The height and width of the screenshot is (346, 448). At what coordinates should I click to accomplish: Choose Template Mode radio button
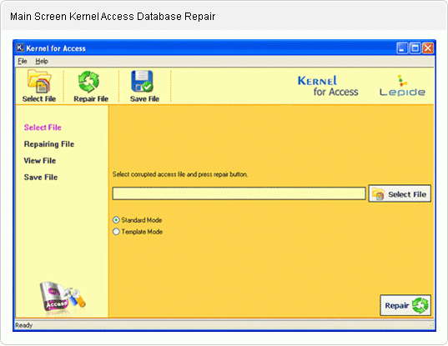tap(116, 232)
